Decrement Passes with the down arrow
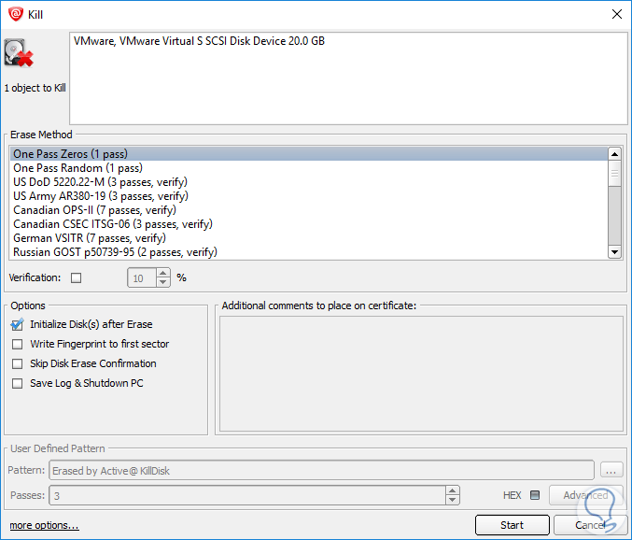632x540 pixels. pyautogui.click(x=452, y=500)
